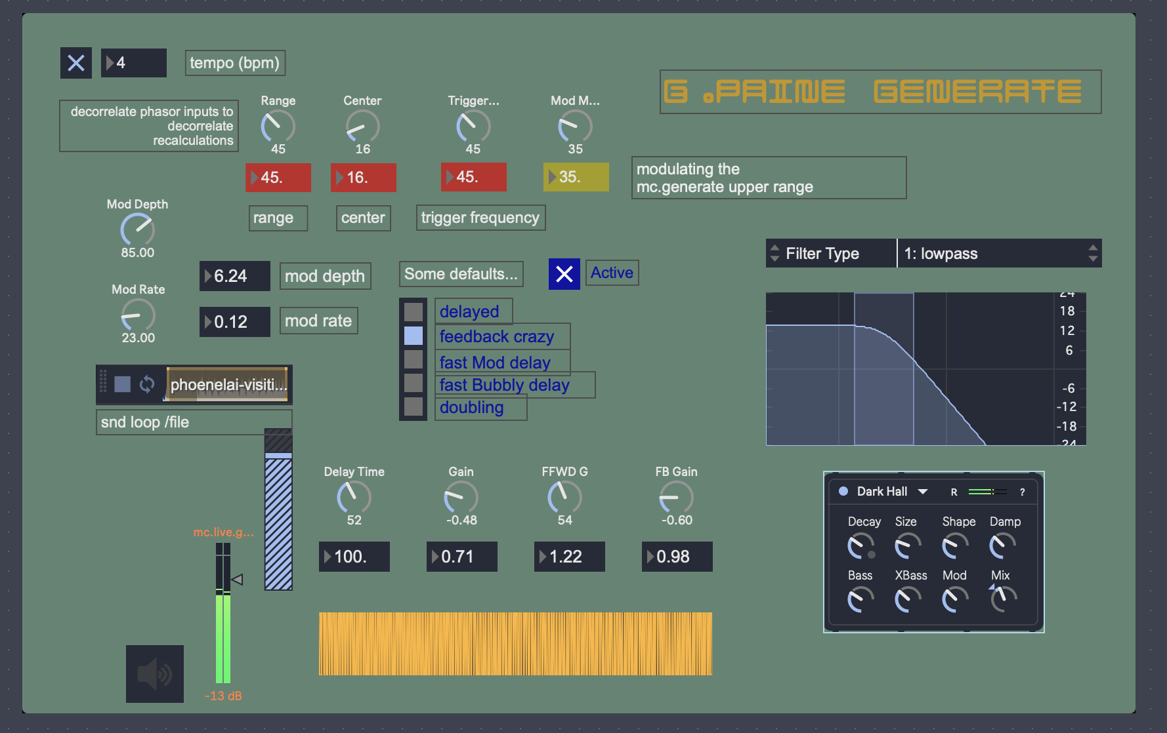Select the 'doubling' preset radio button
Screen dimensions: 1167x733
pos(414,406)
